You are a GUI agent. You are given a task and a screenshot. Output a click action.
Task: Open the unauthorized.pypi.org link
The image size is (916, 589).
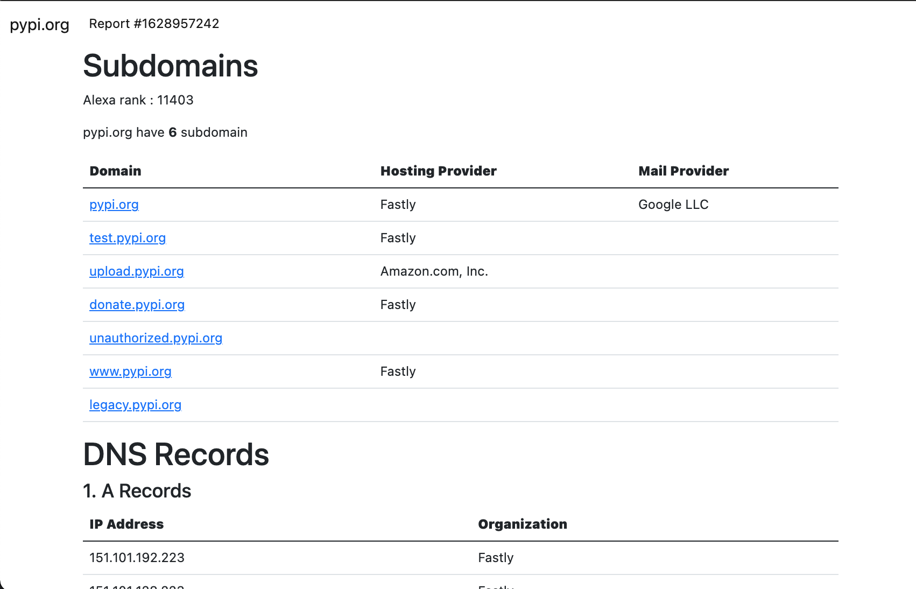pyautogui.click(x=156, y=338)
